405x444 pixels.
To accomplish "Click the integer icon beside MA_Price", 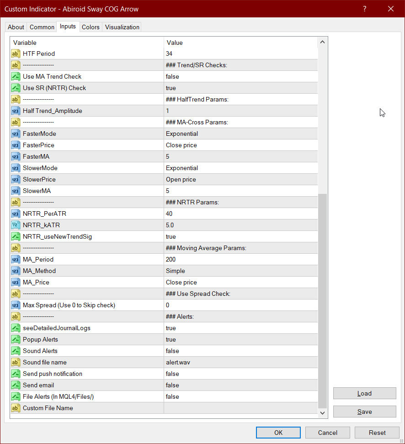I will point(16,282).
